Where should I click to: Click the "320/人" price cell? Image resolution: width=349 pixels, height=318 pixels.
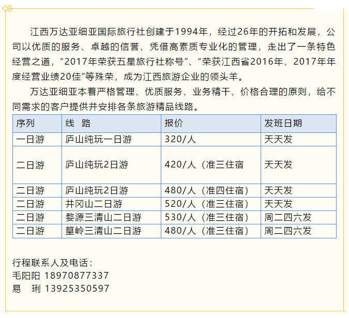pyautogui.click(x=181, y=139)
